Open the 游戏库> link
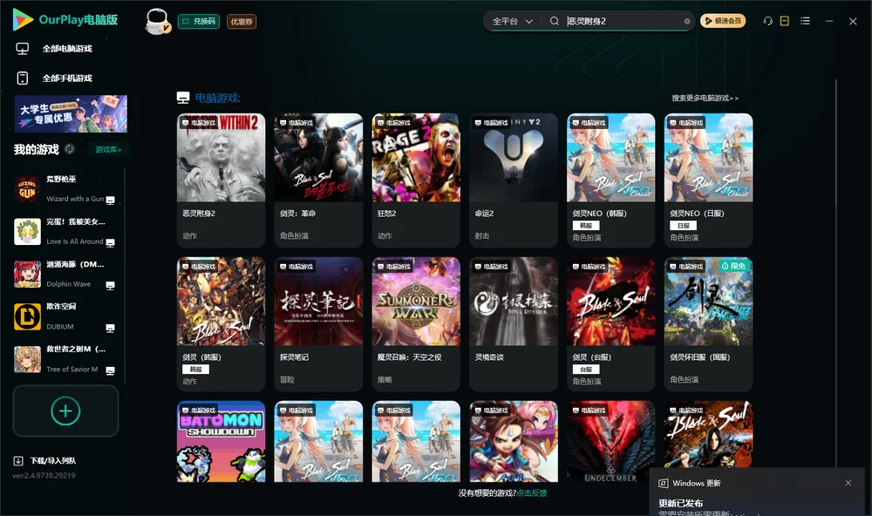 (108, 149)
